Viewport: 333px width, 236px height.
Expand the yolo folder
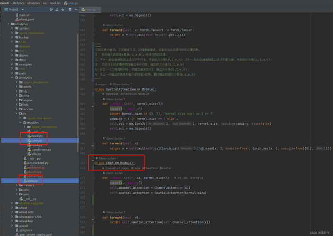(16, 194)
